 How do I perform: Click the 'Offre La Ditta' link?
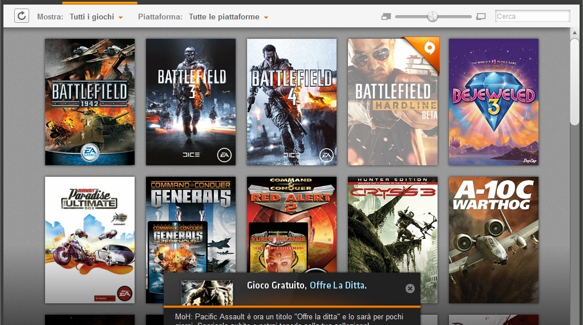tap(337, 285)
